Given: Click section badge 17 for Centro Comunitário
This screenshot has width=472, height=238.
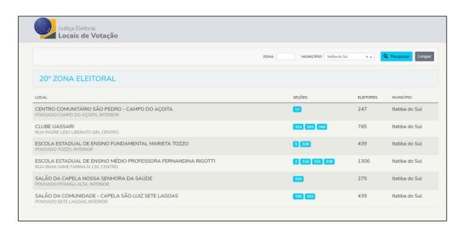Looking at the screenshot, I should [297, 109].
